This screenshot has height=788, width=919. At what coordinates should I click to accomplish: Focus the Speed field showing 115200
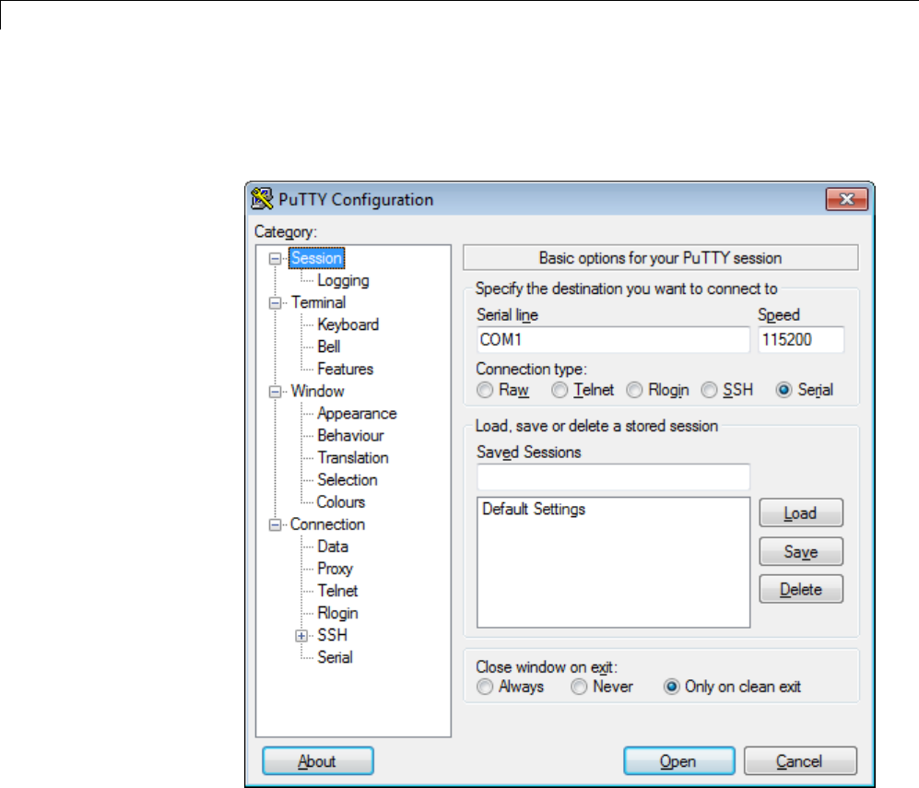coord(801,340)
